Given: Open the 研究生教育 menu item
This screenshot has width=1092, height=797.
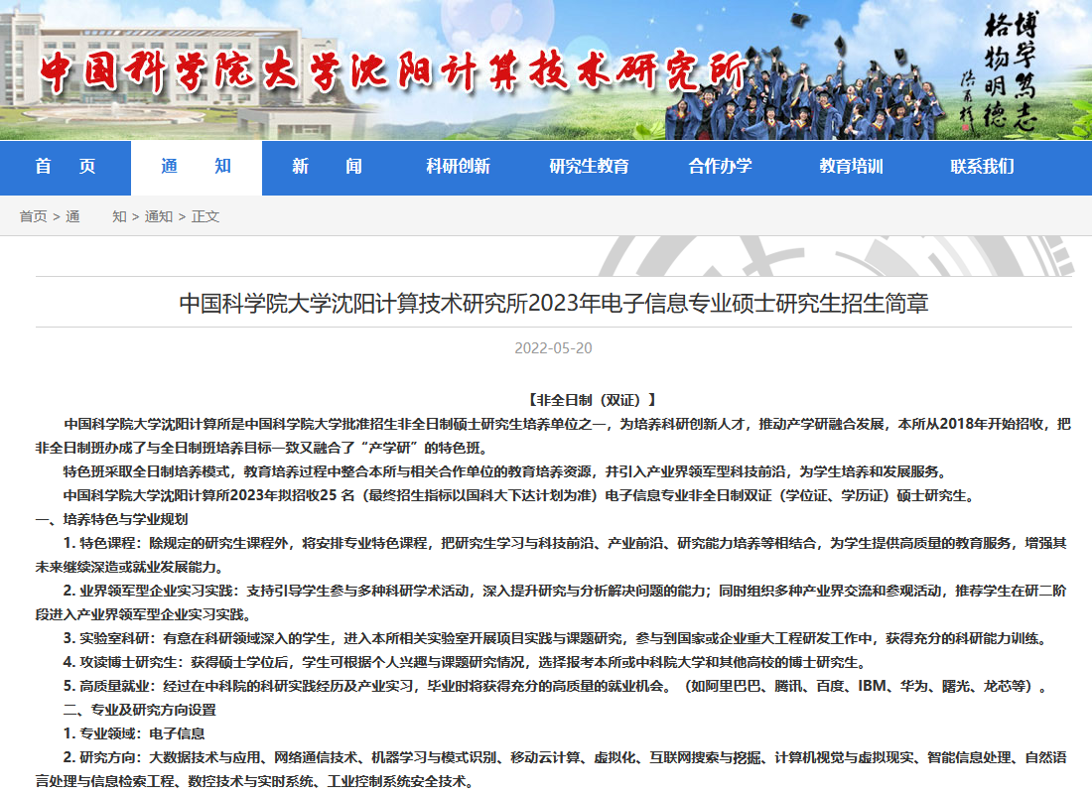Looking at the screenshot, I should 589,167.
